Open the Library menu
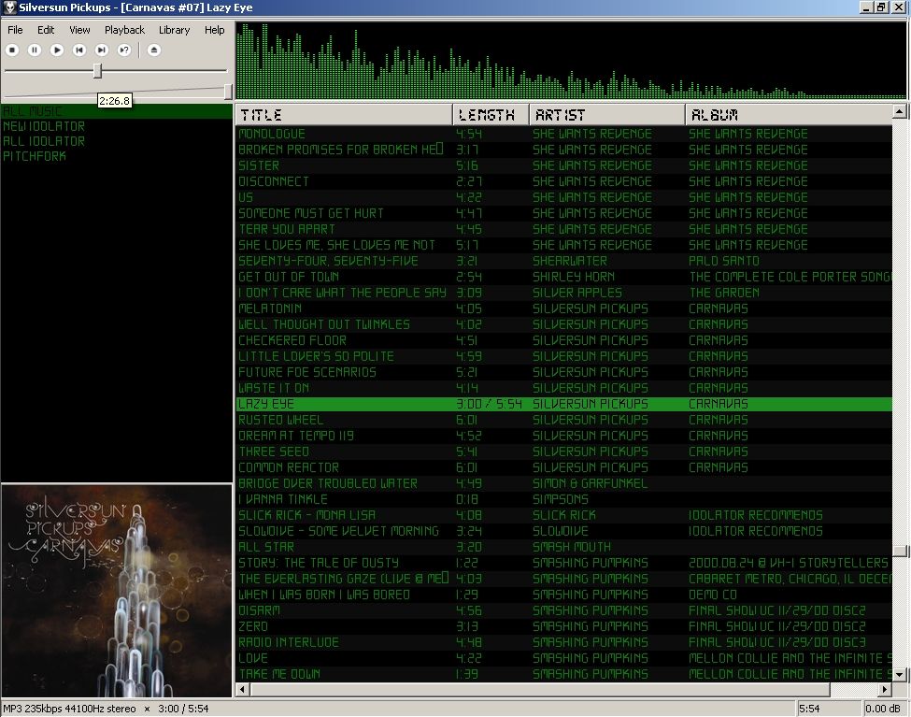Image resolution: width=911 pixels, height=717 pixels. pyautogui.click(x=175, y=30)
